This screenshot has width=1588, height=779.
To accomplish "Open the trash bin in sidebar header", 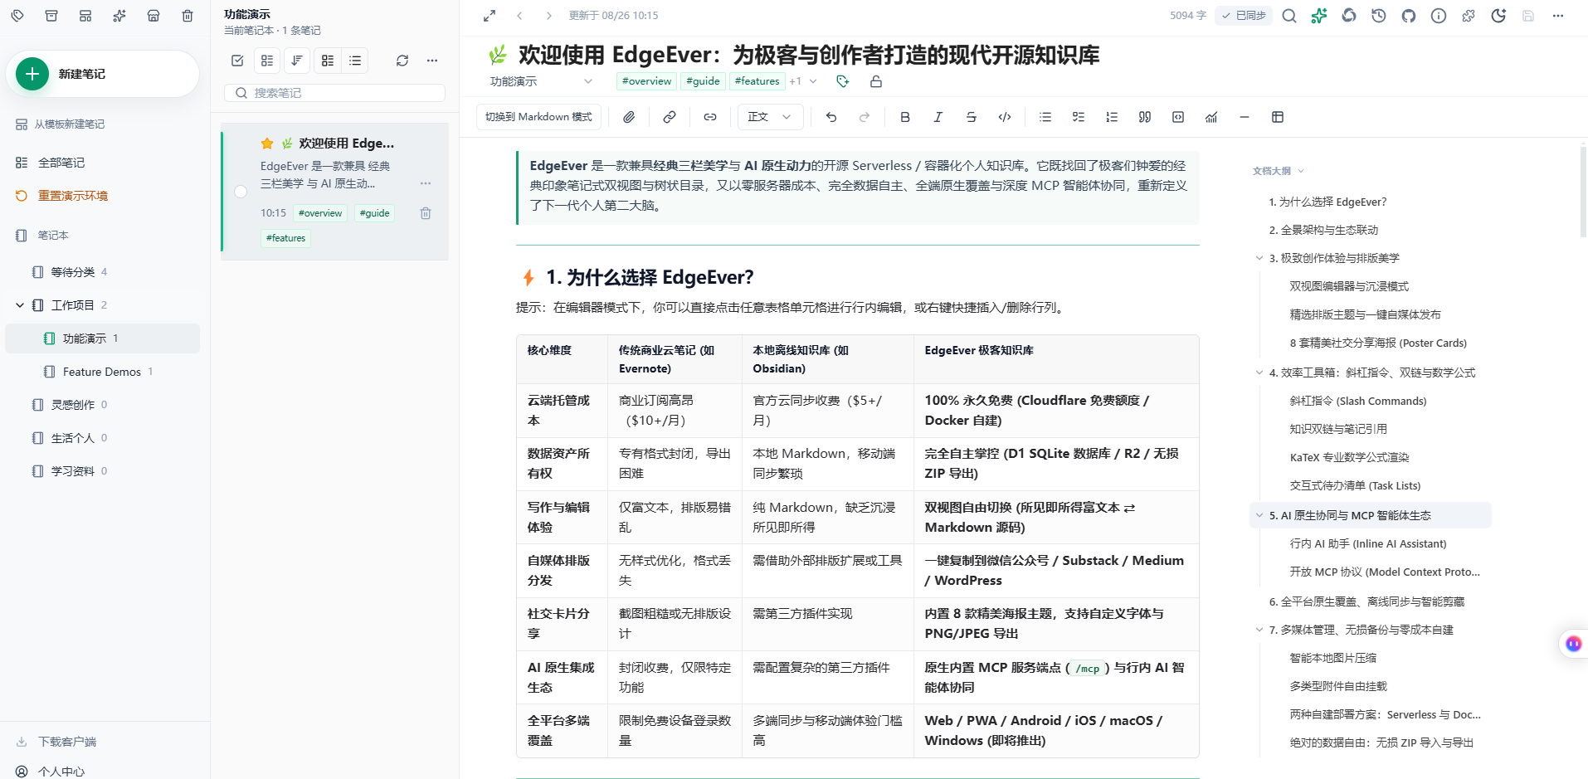I will pyautogui.click(x=188, y=16).
